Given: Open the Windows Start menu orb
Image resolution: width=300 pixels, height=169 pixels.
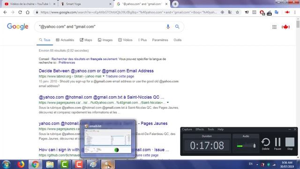Looking at the screenshot, I should (6, 165).
